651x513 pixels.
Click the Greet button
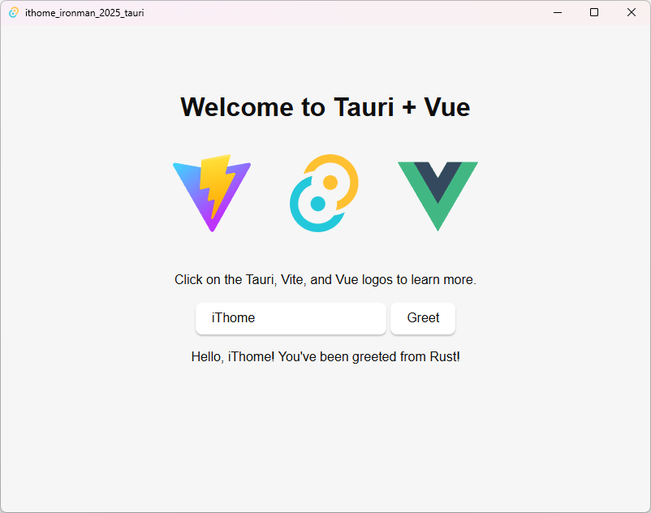[x=423, y=318]
